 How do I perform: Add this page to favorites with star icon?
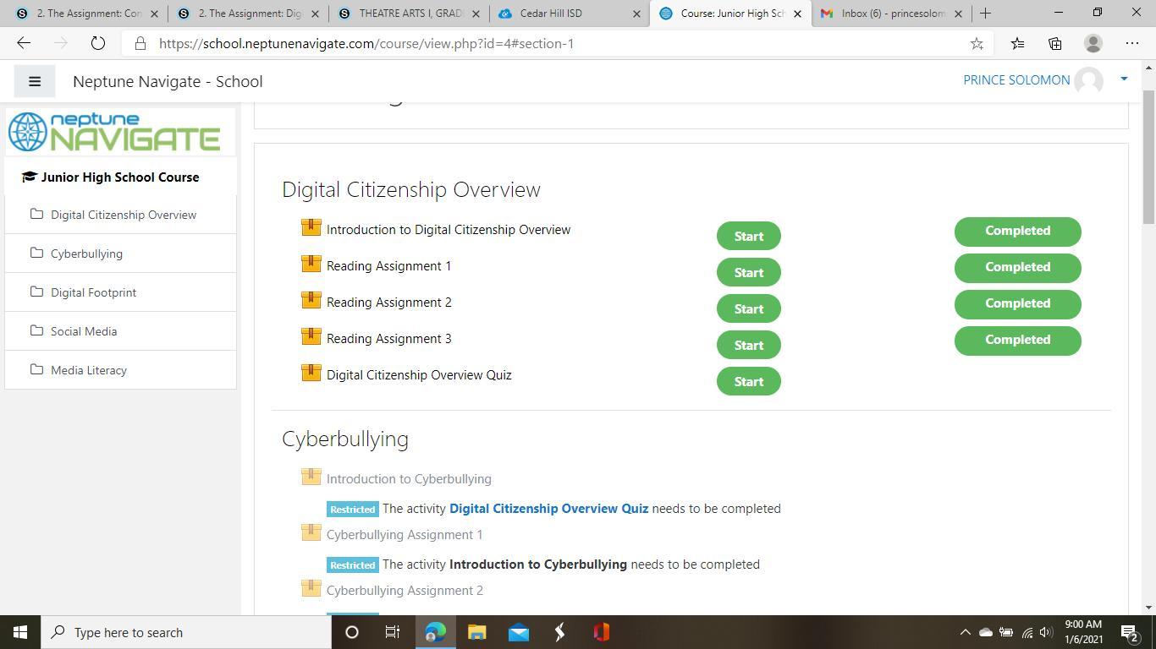click(977, 43)
